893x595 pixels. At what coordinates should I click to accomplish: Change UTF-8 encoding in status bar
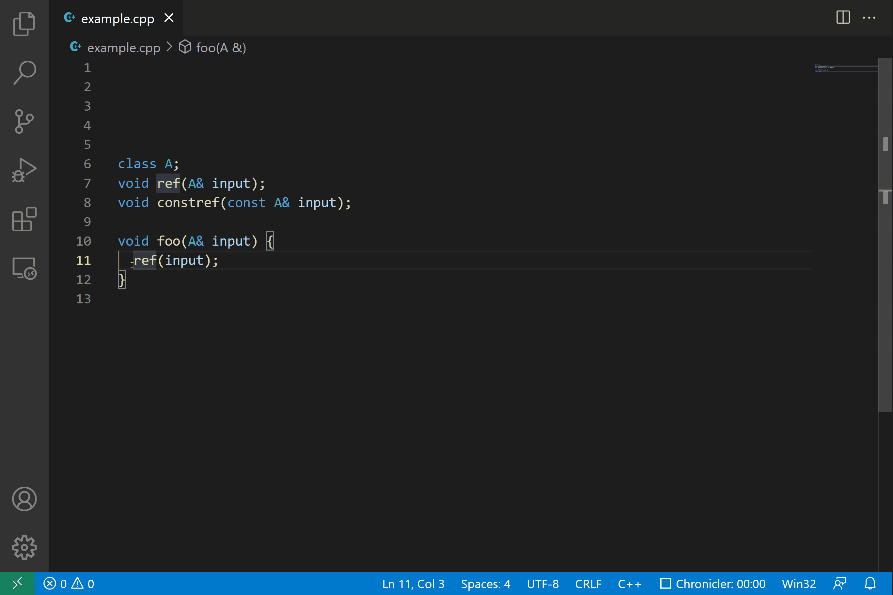pos(542,584)
